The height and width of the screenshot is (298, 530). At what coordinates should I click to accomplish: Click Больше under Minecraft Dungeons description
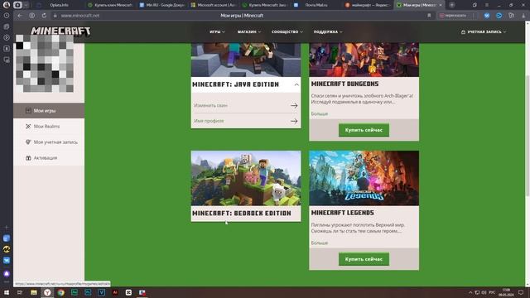(320, 114)
